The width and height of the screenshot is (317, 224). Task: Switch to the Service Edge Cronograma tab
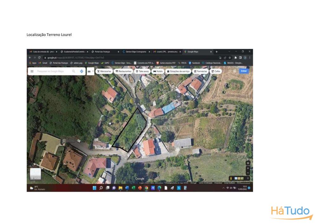[136, 52]
